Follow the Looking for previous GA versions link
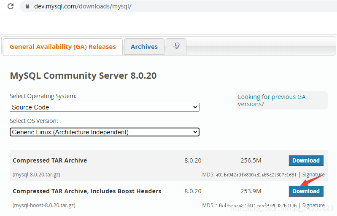The image size is (337, 216). (x=272, y=100)
